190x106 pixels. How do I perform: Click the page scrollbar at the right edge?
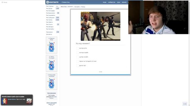189,53
